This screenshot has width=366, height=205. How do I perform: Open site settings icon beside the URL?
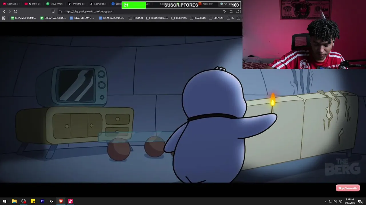[x=60, y=11]
